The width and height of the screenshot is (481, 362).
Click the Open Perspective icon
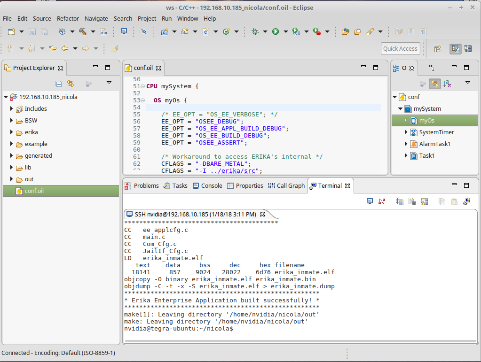coord(437,49)
